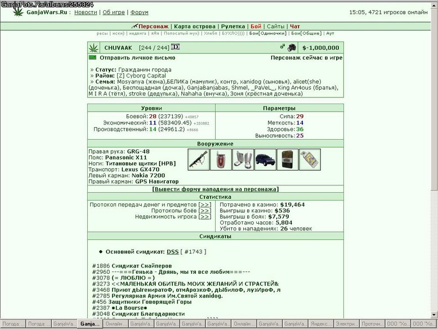
Task: Switch to Электри... browser tab
Action: point(347,324)
